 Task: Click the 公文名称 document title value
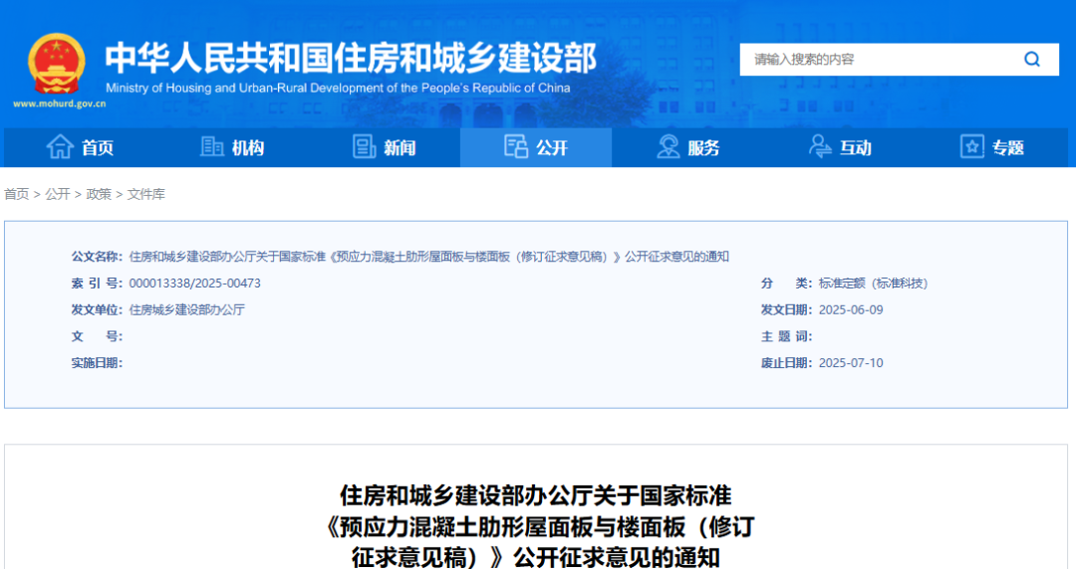click(428, 257)
